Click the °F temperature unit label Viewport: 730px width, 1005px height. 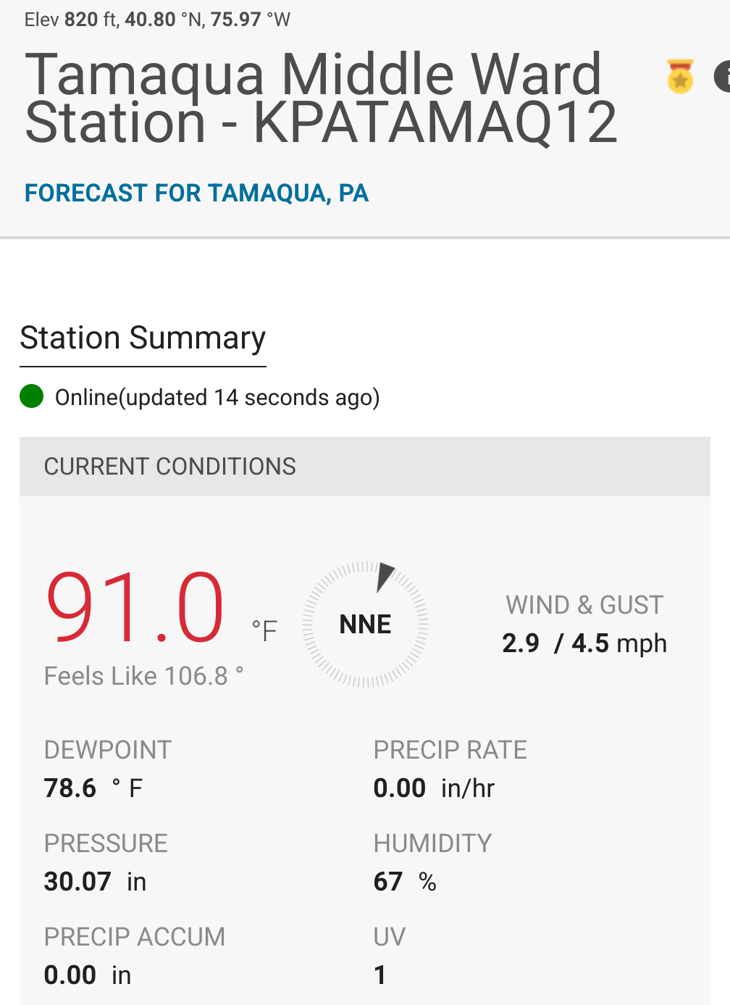(264, 630)
